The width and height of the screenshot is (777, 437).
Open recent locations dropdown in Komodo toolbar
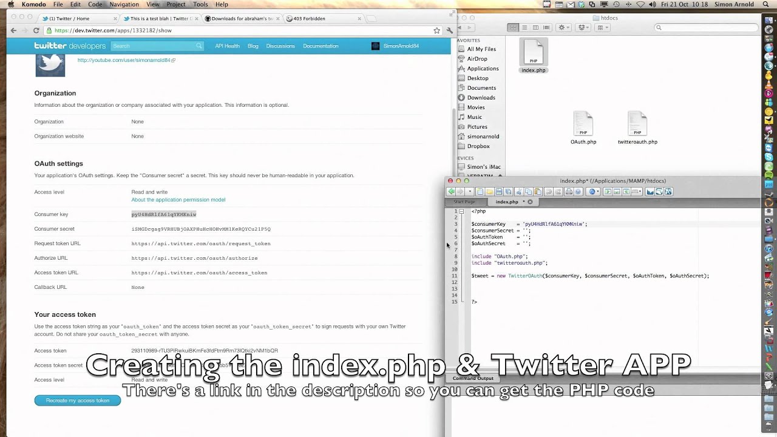coord(470,192)
